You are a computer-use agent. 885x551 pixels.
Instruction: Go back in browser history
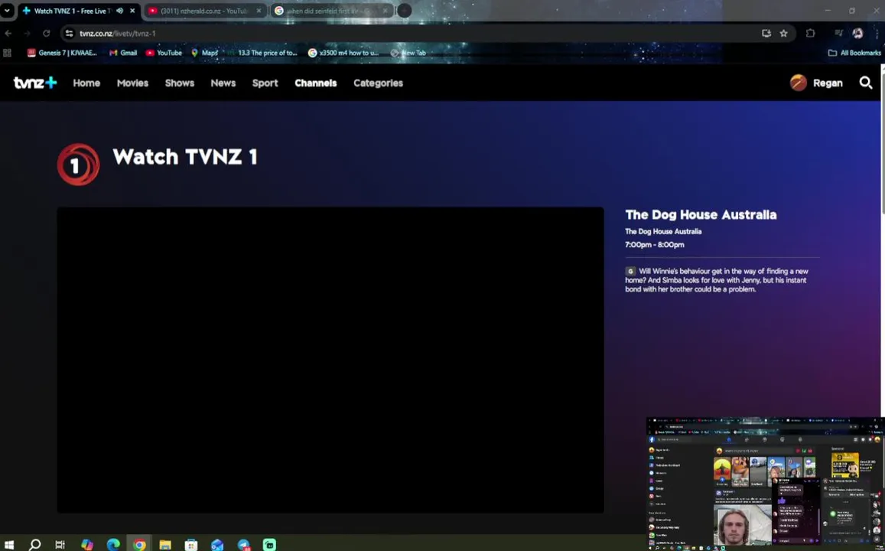pos(8,34)
